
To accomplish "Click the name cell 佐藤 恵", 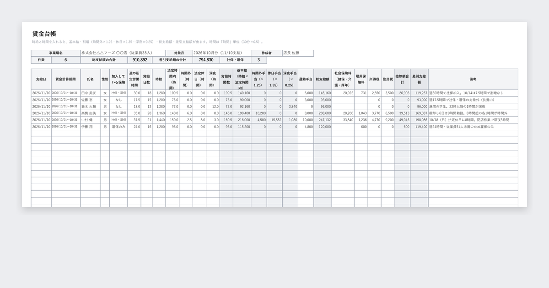I will pyautogui.click(x=91, y=100).
